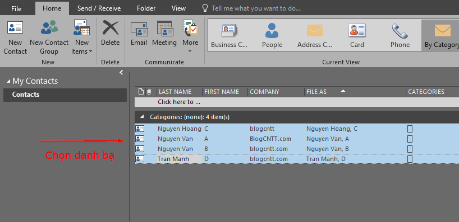Select the Contacts folder
The width and height of the screenshot is (459, 222).
pos(65,95)
